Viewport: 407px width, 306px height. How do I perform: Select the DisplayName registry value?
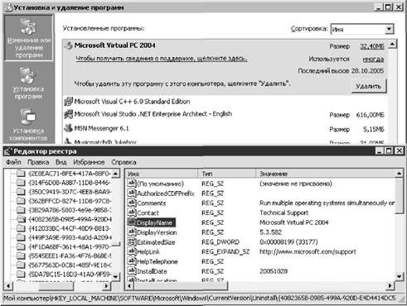point(154,222)
